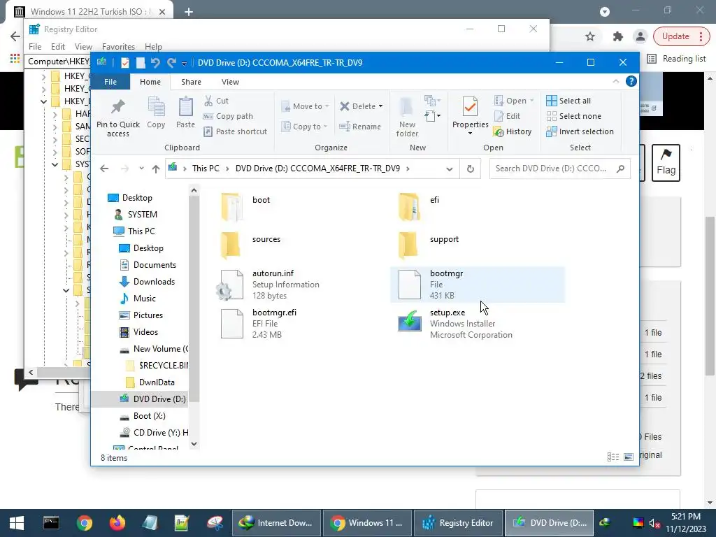This screenshot has height=537, width=716.
Task: Open the Easy access dropdown
Action: point(432,116)
